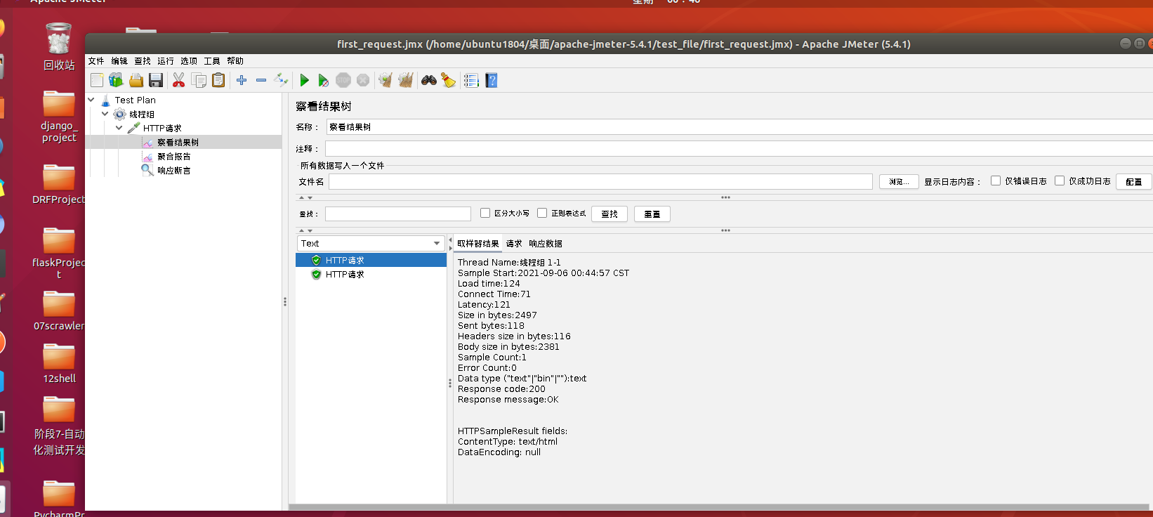The image size is (1153, 517).
Task: Click the 查找 search button
Action: 610,214
